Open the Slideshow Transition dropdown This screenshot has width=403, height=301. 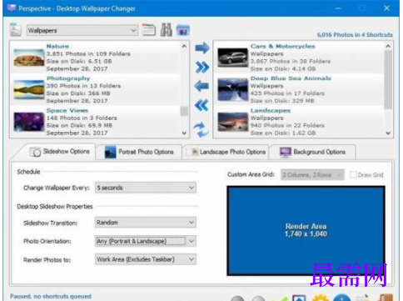tap(146, 223)
